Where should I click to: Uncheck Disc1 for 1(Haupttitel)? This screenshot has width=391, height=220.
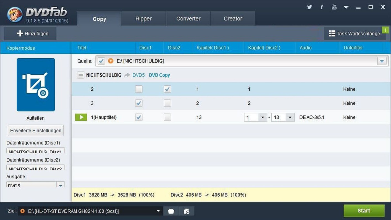click(x=139, y=117)
